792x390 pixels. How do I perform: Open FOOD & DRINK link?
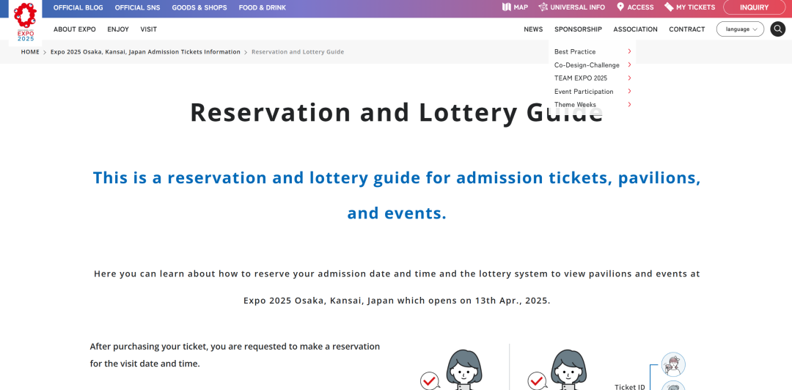pyautogui.click(x=262, y=7)
